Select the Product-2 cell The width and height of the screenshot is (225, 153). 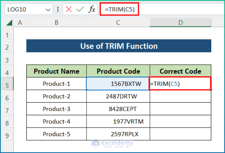[x=57, y=96]
